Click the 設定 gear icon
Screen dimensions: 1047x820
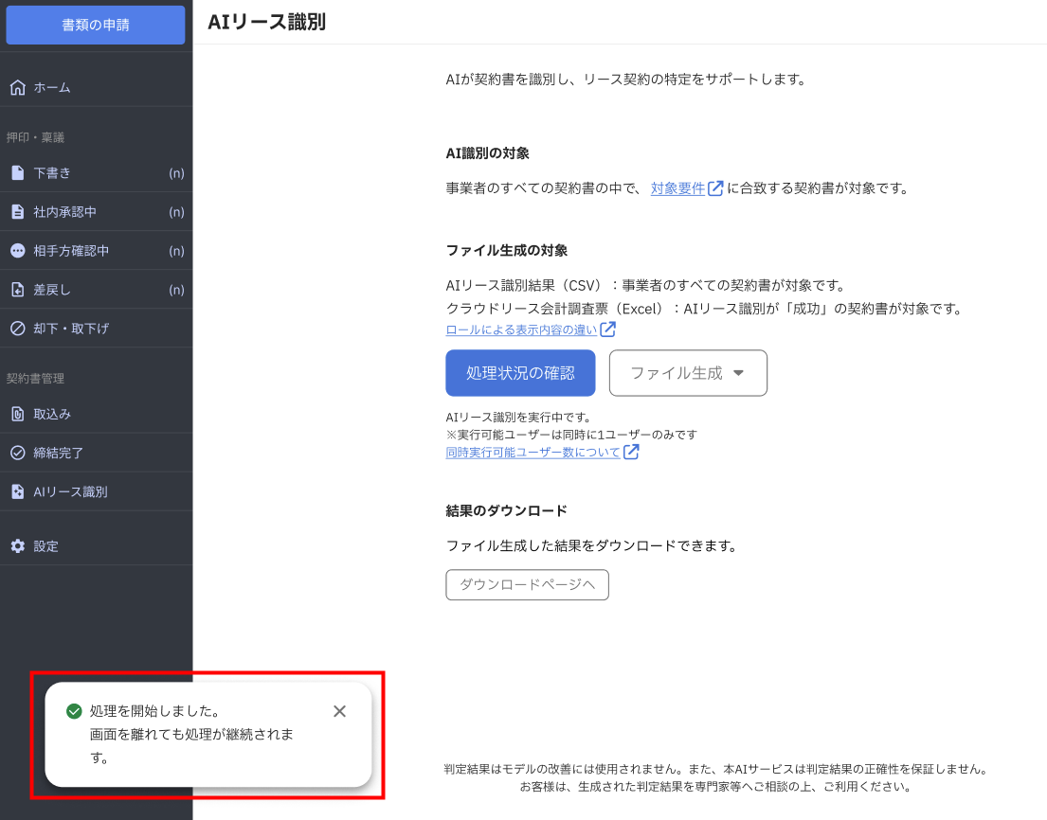[x=17, y=546]
